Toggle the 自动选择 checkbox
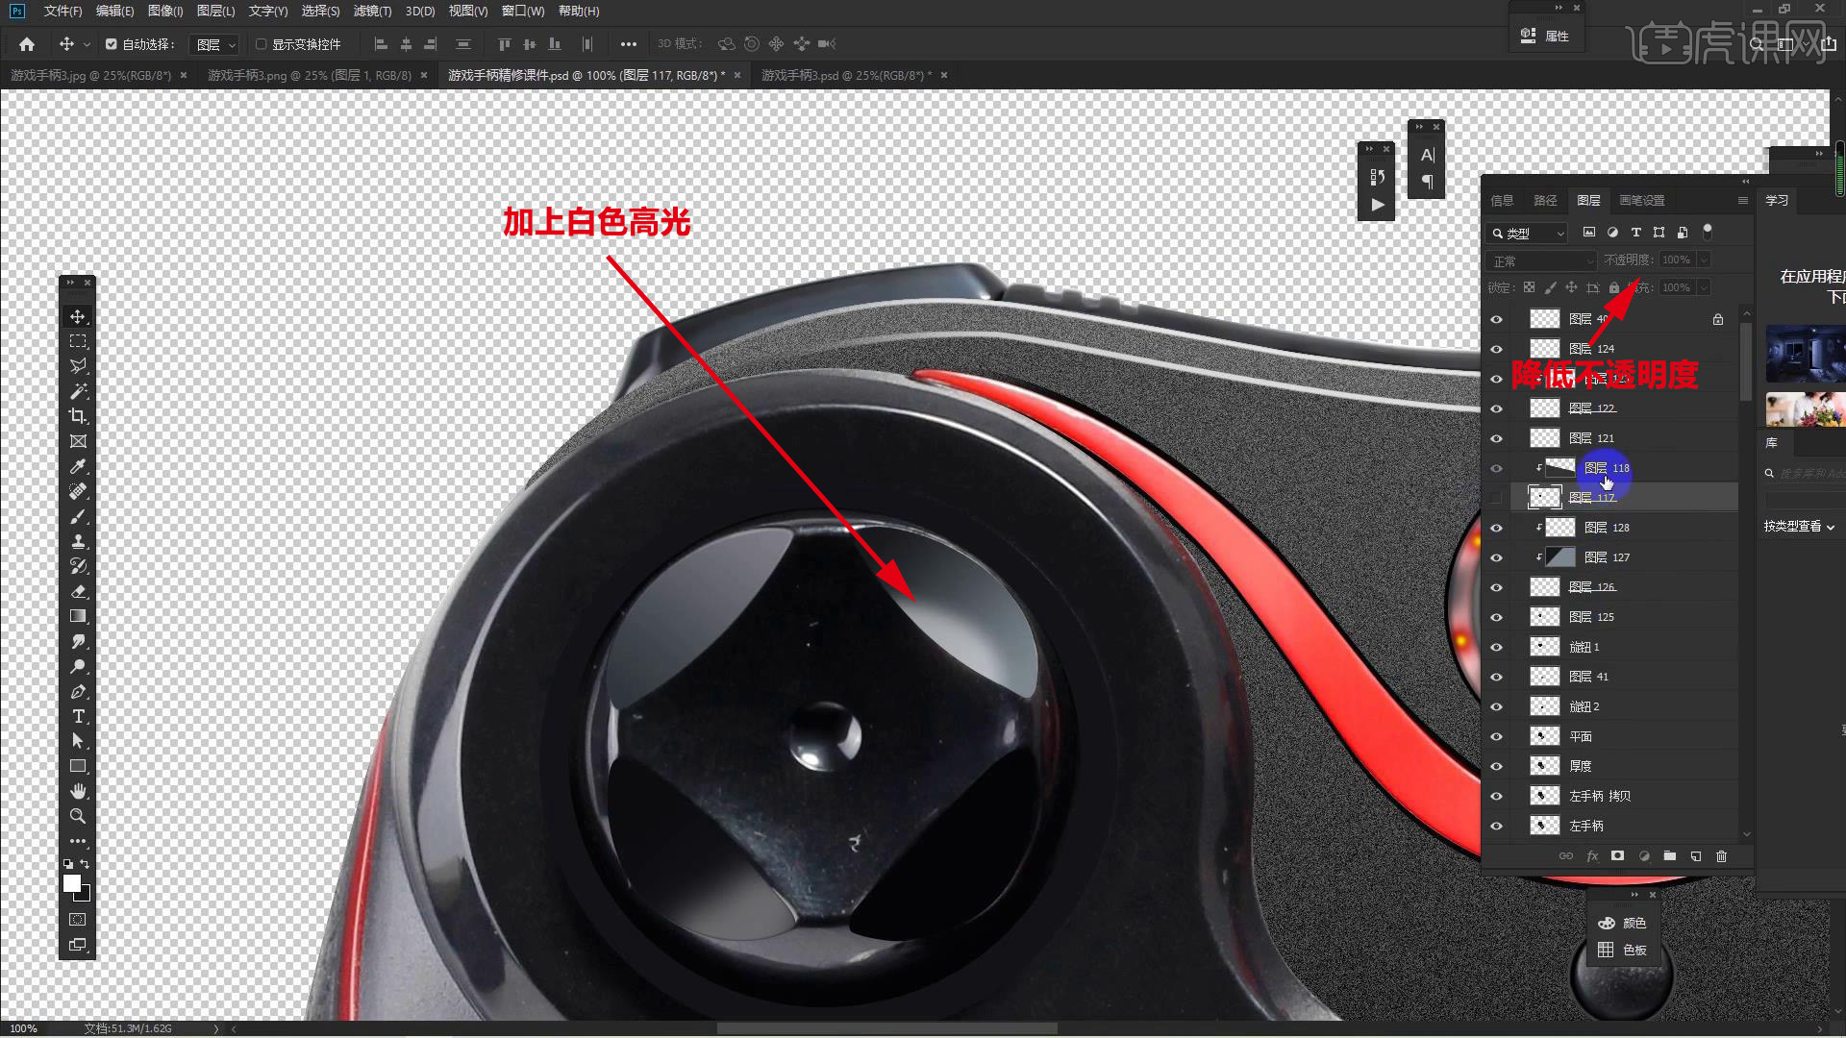Viewport: 1846px width, 1038px height. tap(111, 44)
